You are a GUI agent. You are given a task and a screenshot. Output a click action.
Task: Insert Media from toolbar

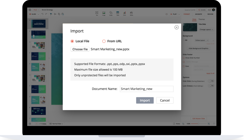click(132, 13)
